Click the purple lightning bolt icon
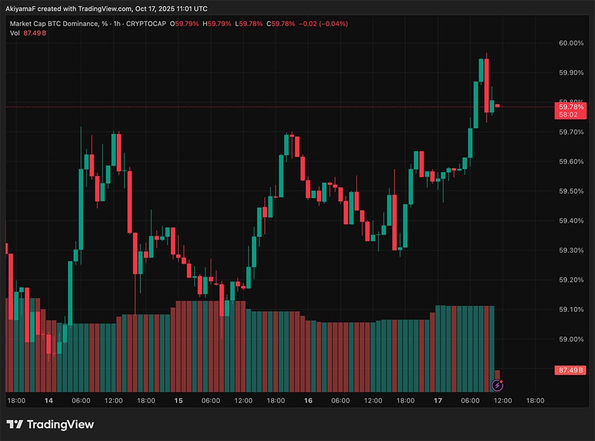Image resolution: width=595 pixels, height=441 pixels. (497, 385)
